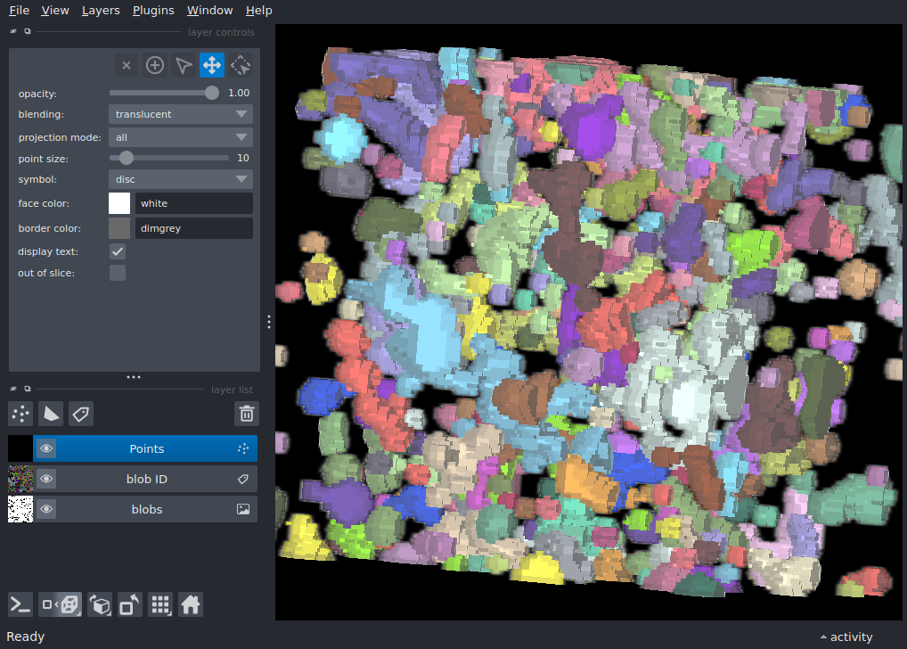Screen dimensions: 907x649
Task: Reset view with home icon
Action: 191,604
